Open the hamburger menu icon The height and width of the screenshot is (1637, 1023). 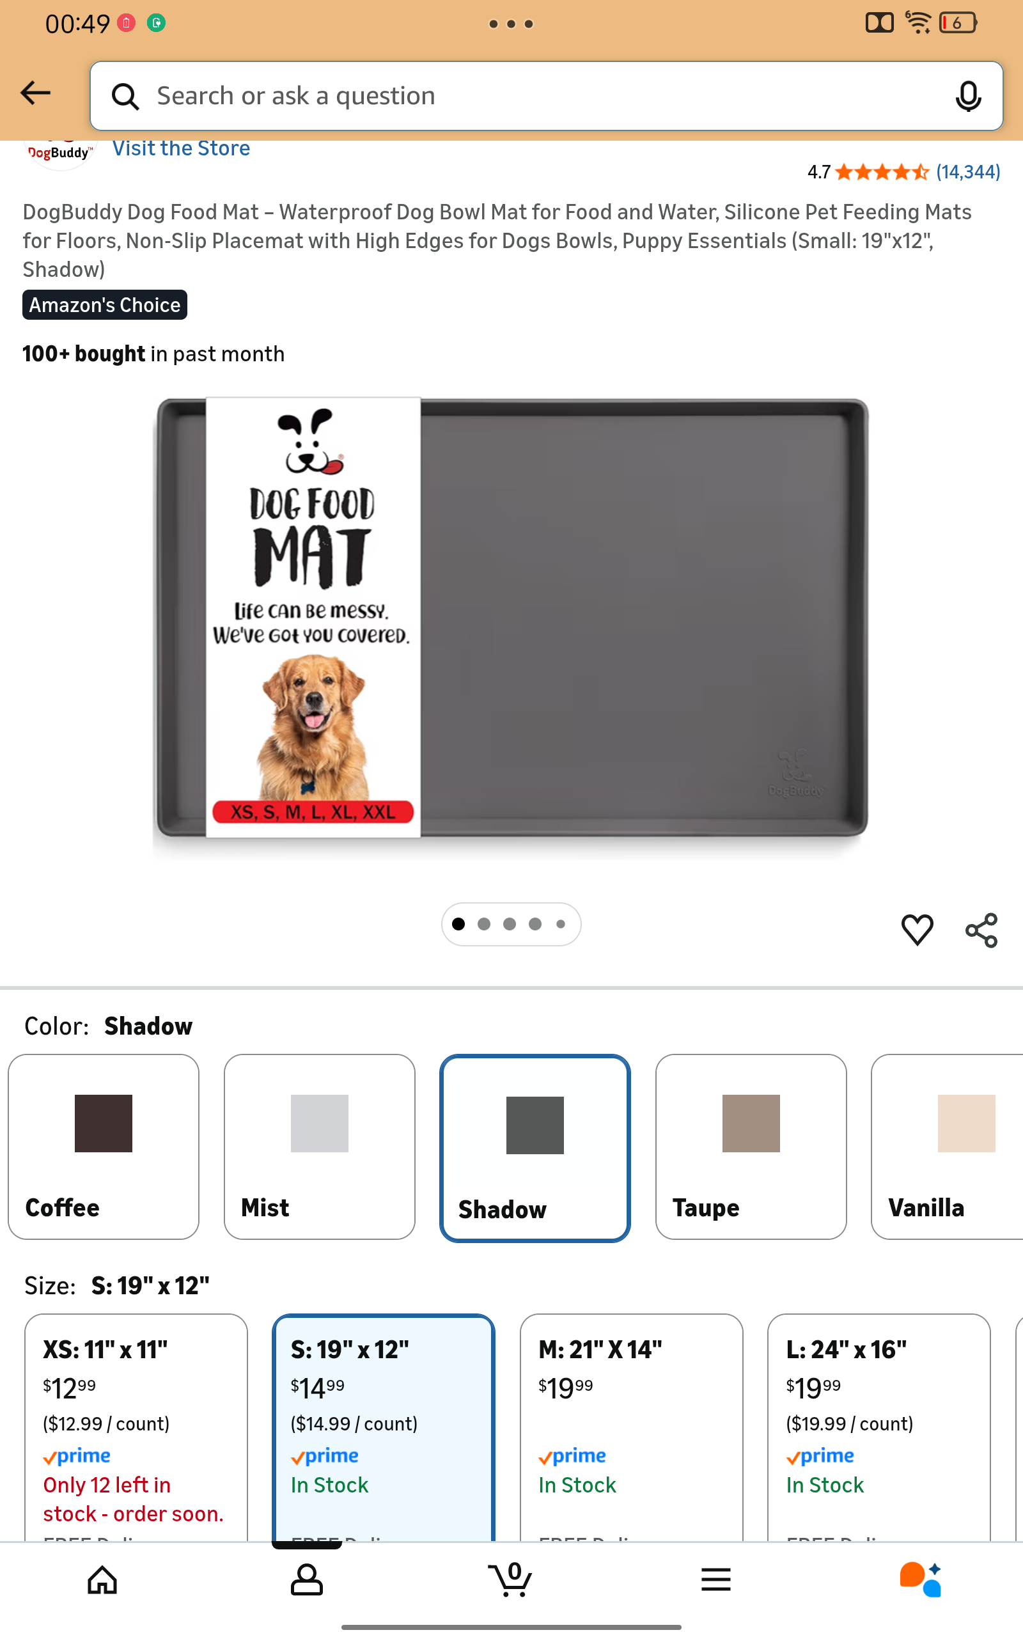[716, 1580]
